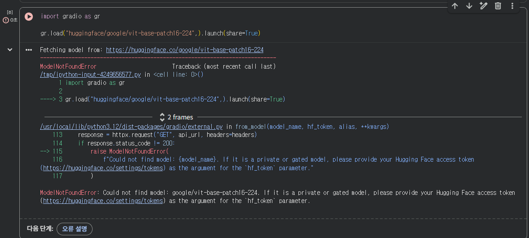Click arrow line '----> 3 gr.load' in traceback

point(163,99)
